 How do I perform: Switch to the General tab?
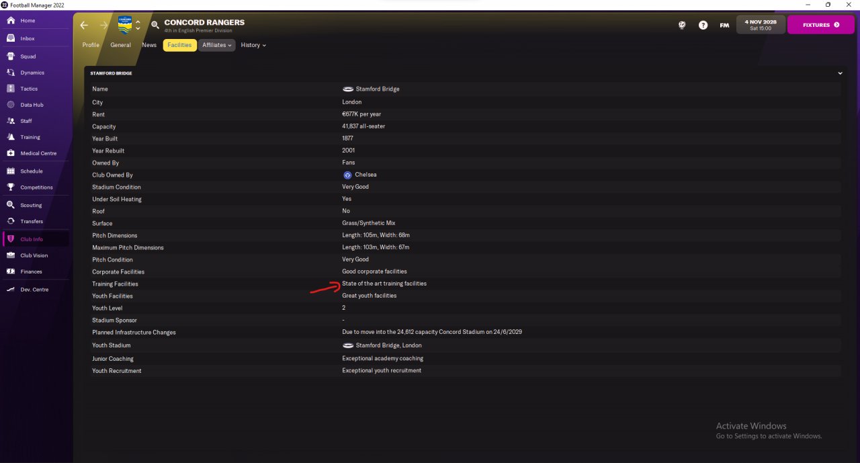tap(121, 45)
